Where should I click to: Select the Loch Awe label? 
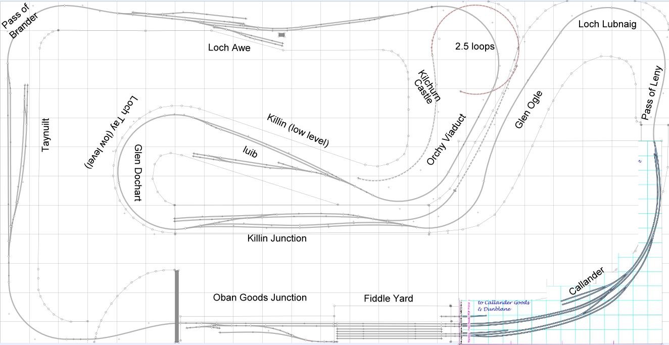point(229,48)
